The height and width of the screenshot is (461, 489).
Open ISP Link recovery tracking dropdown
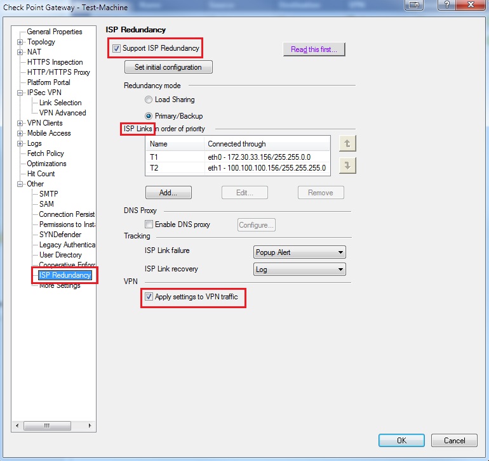[x=299, y=269]
